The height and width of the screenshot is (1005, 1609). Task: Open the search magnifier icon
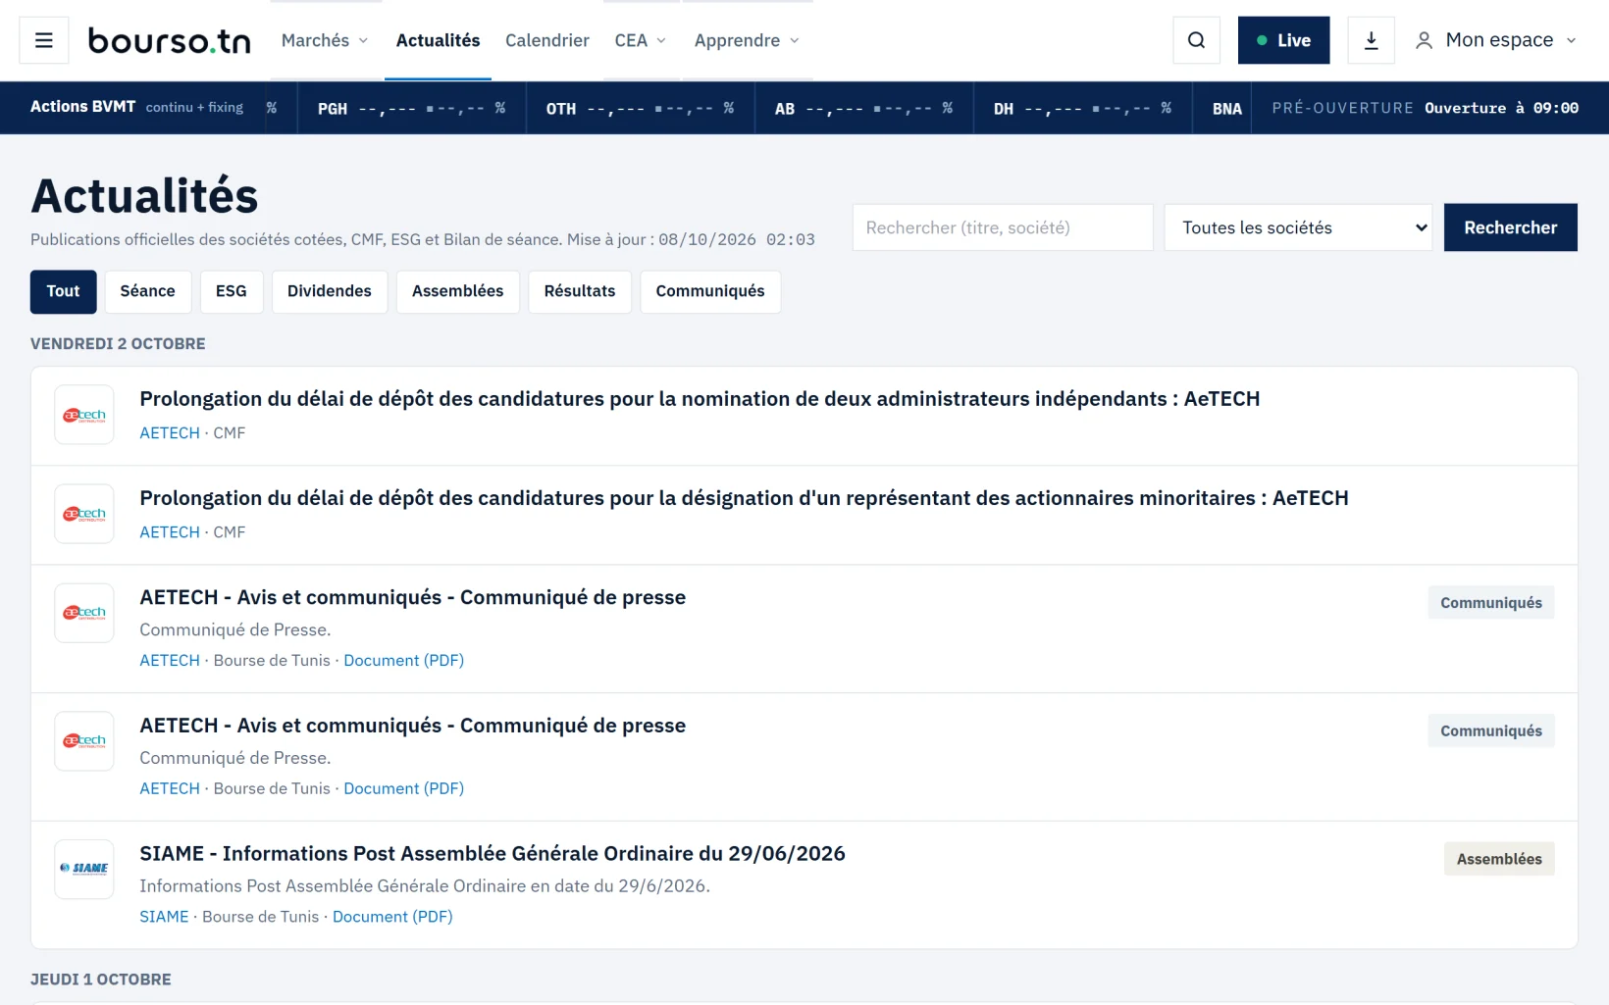pyautogui.click(x=1196, y=40)
